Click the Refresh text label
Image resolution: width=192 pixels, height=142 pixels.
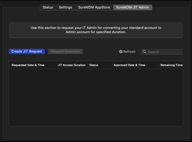click(x=129, y=52)
